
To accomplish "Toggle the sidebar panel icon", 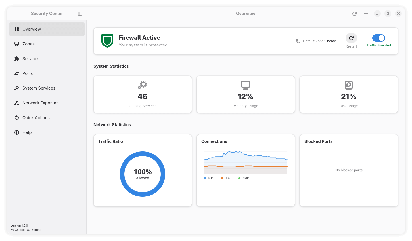I will [x=80, y=14].
